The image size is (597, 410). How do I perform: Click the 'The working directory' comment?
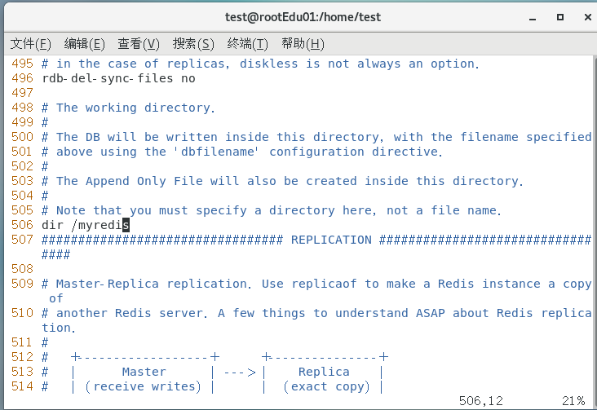(134, 108)
